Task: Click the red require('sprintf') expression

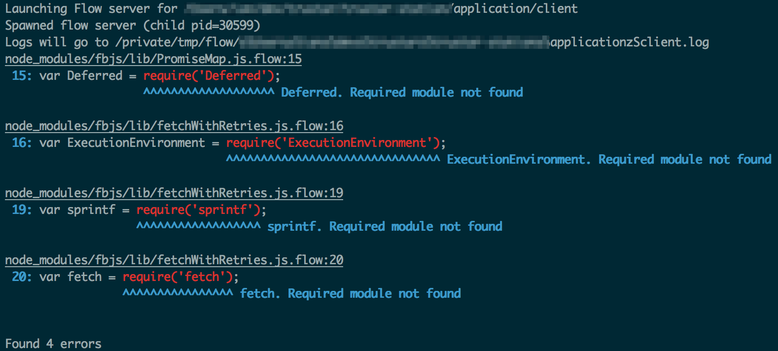Action: click(x=199, y=210)
